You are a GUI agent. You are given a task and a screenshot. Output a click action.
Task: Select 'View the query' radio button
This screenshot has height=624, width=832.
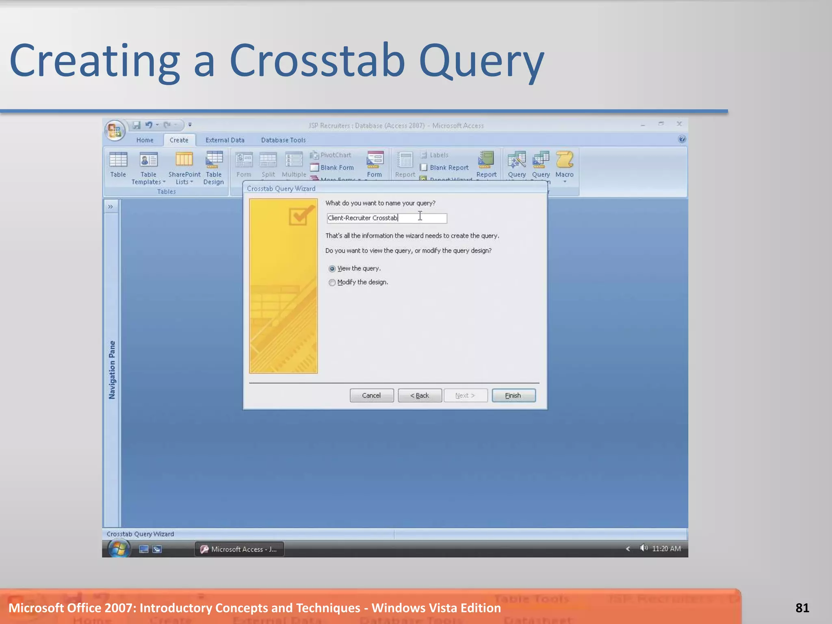tap(332, 269)
